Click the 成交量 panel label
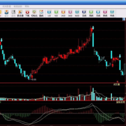Image resolution: width=126 pixels, height=126 pixels. [x=117, y=84]
